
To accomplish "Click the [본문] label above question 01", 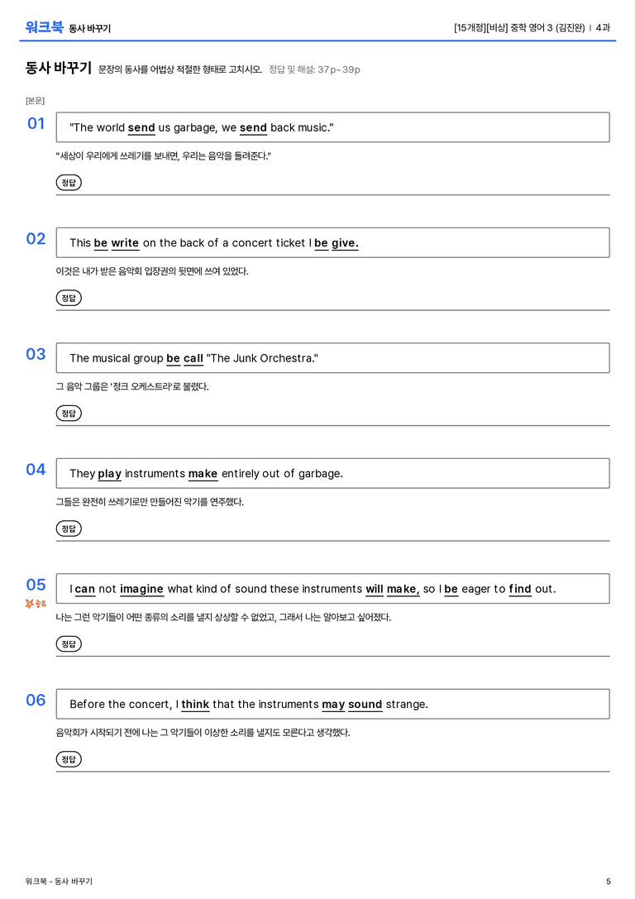I will pyautogui.click(x=35, y=100).
